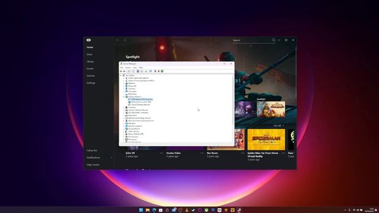Image resolution: width=379 pixels, height=213 pixels.
Task: Click See All link in Oculus app
Action: point(278,125)
